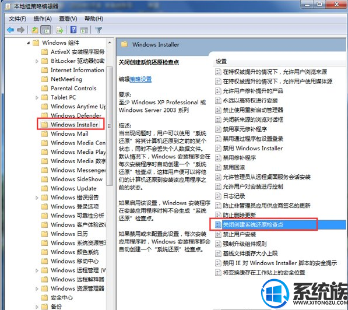Select 禁止使用重新启动管理器 policy setting
The image size is (348, 310).
[x=253, y=110]
